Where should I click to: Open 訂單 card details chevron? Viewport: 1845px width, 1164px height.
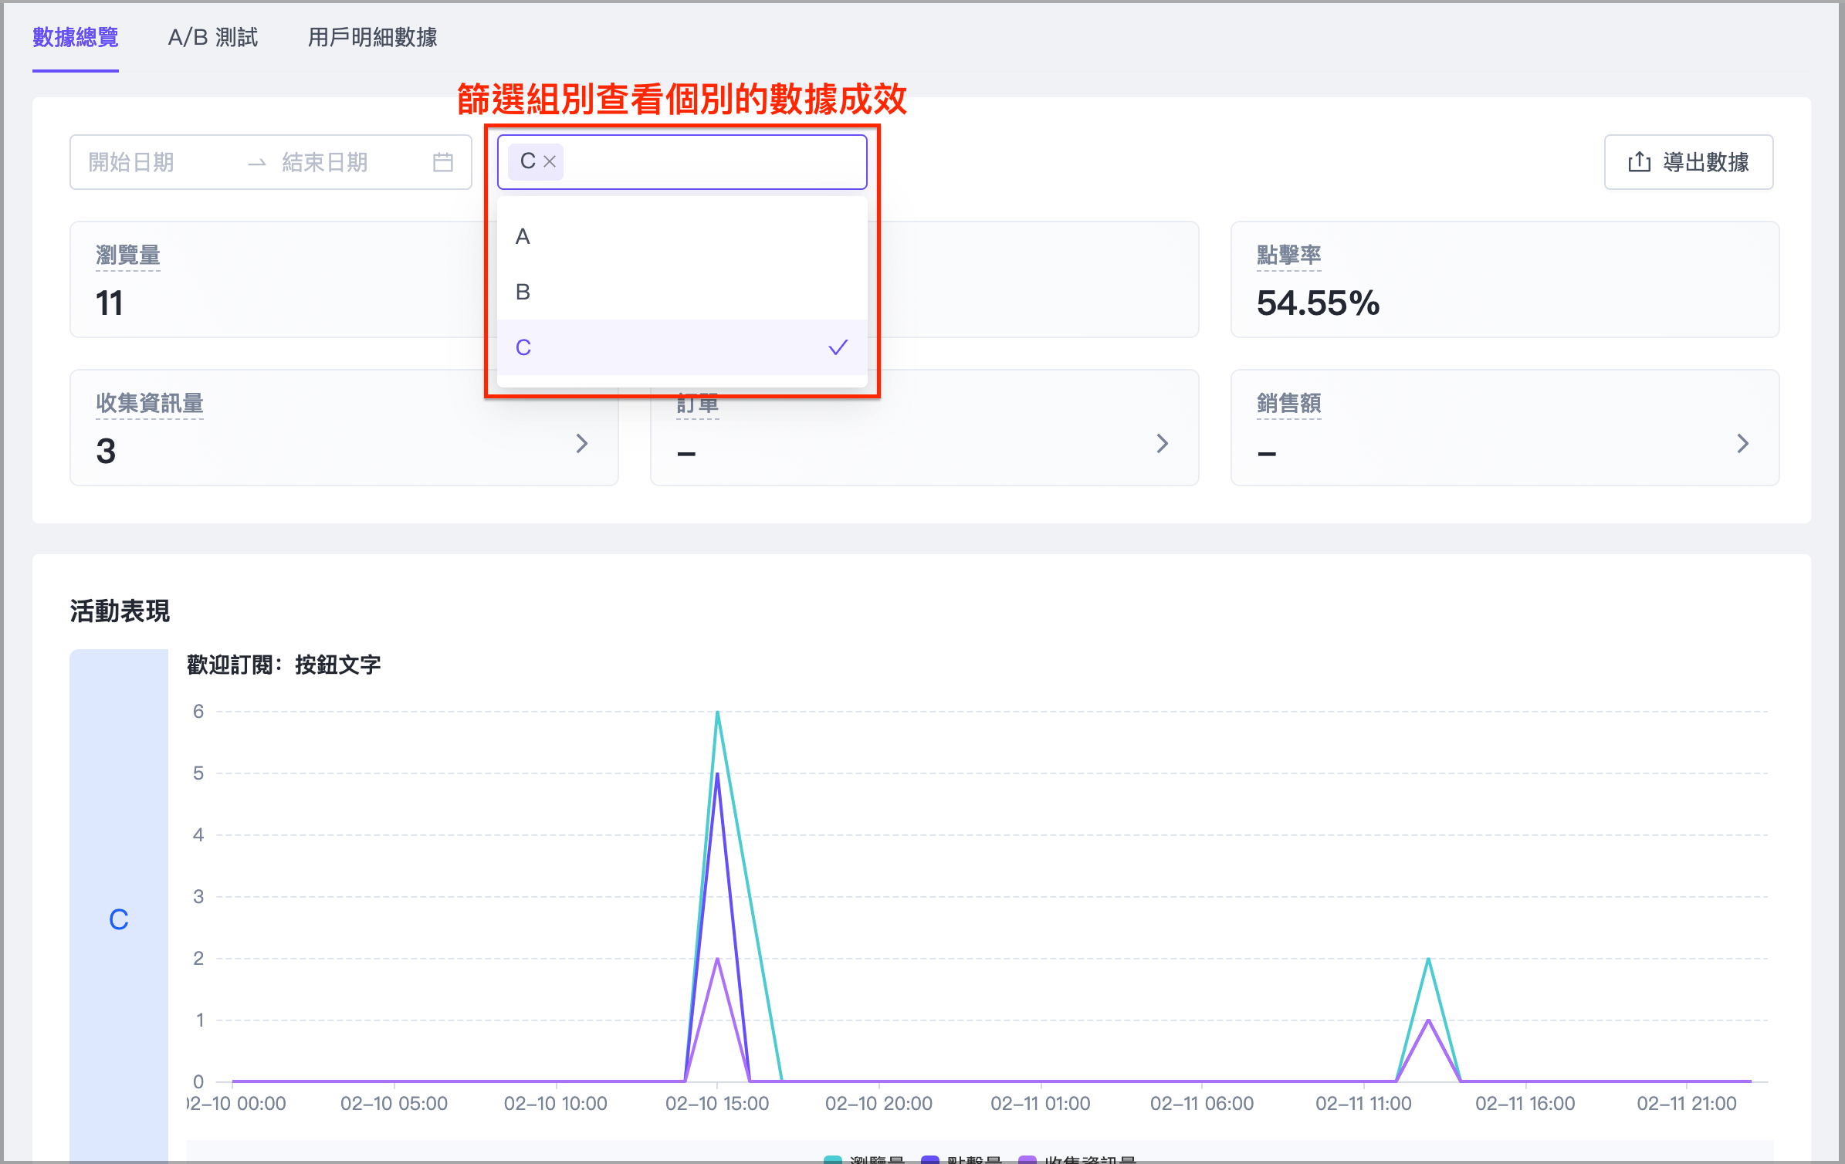1162,444
